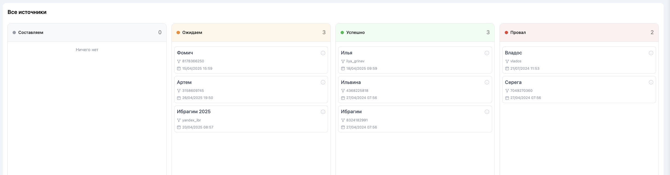This screenshot has height=175, width=670.
Task: Click info icon on Ильвина card
Action: click(487, 82)
